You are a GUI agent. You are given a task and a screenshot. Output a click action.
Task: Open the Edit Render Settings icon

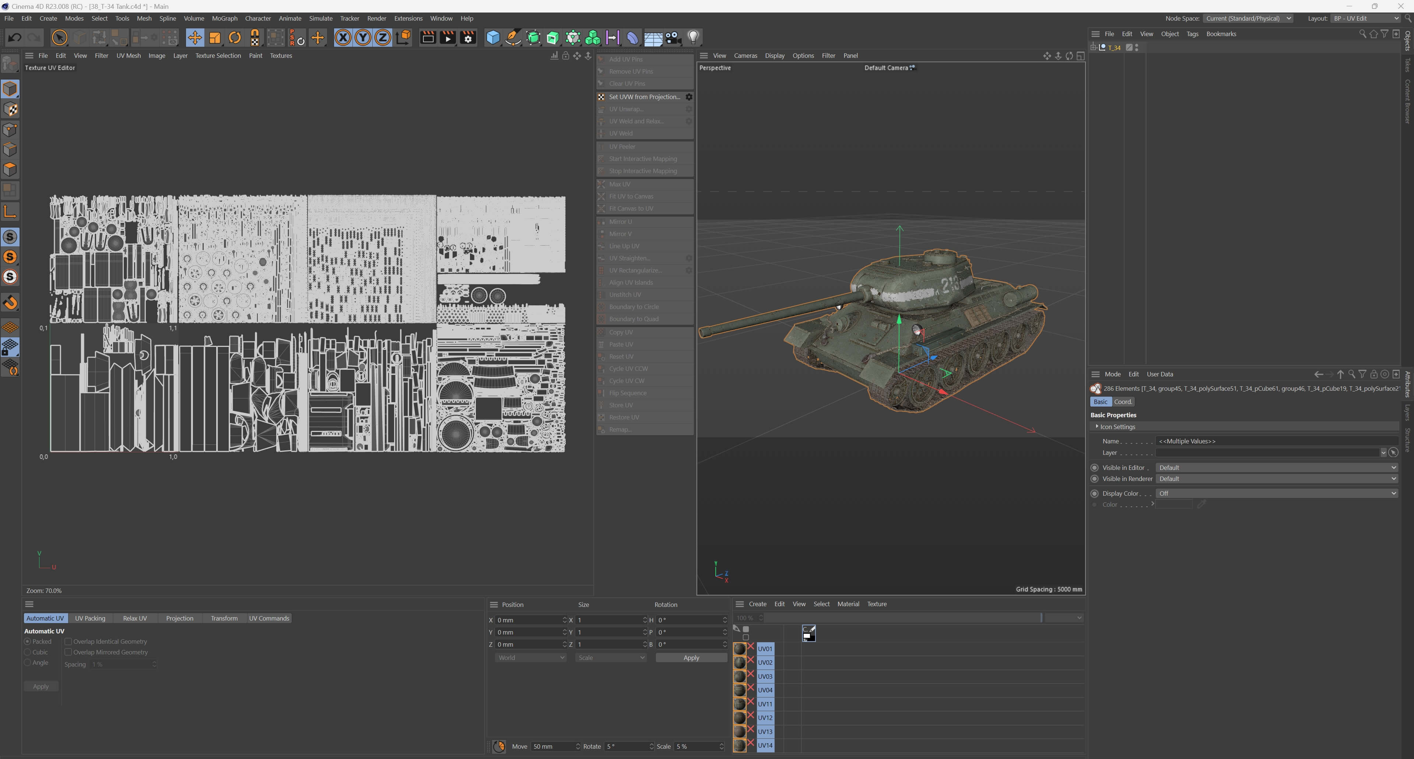(x=468, y=37)
